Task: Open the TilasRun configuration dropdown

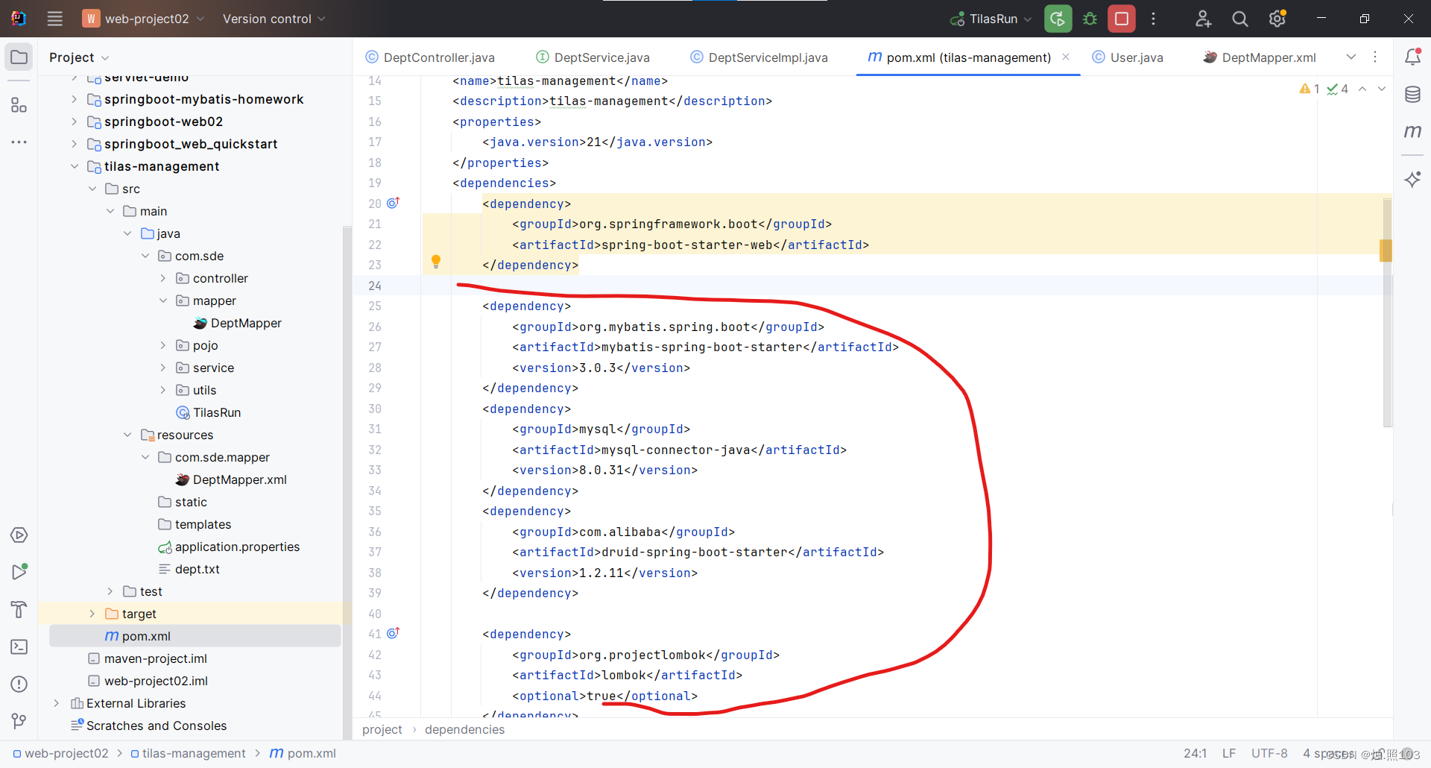Action: point(991,19)
